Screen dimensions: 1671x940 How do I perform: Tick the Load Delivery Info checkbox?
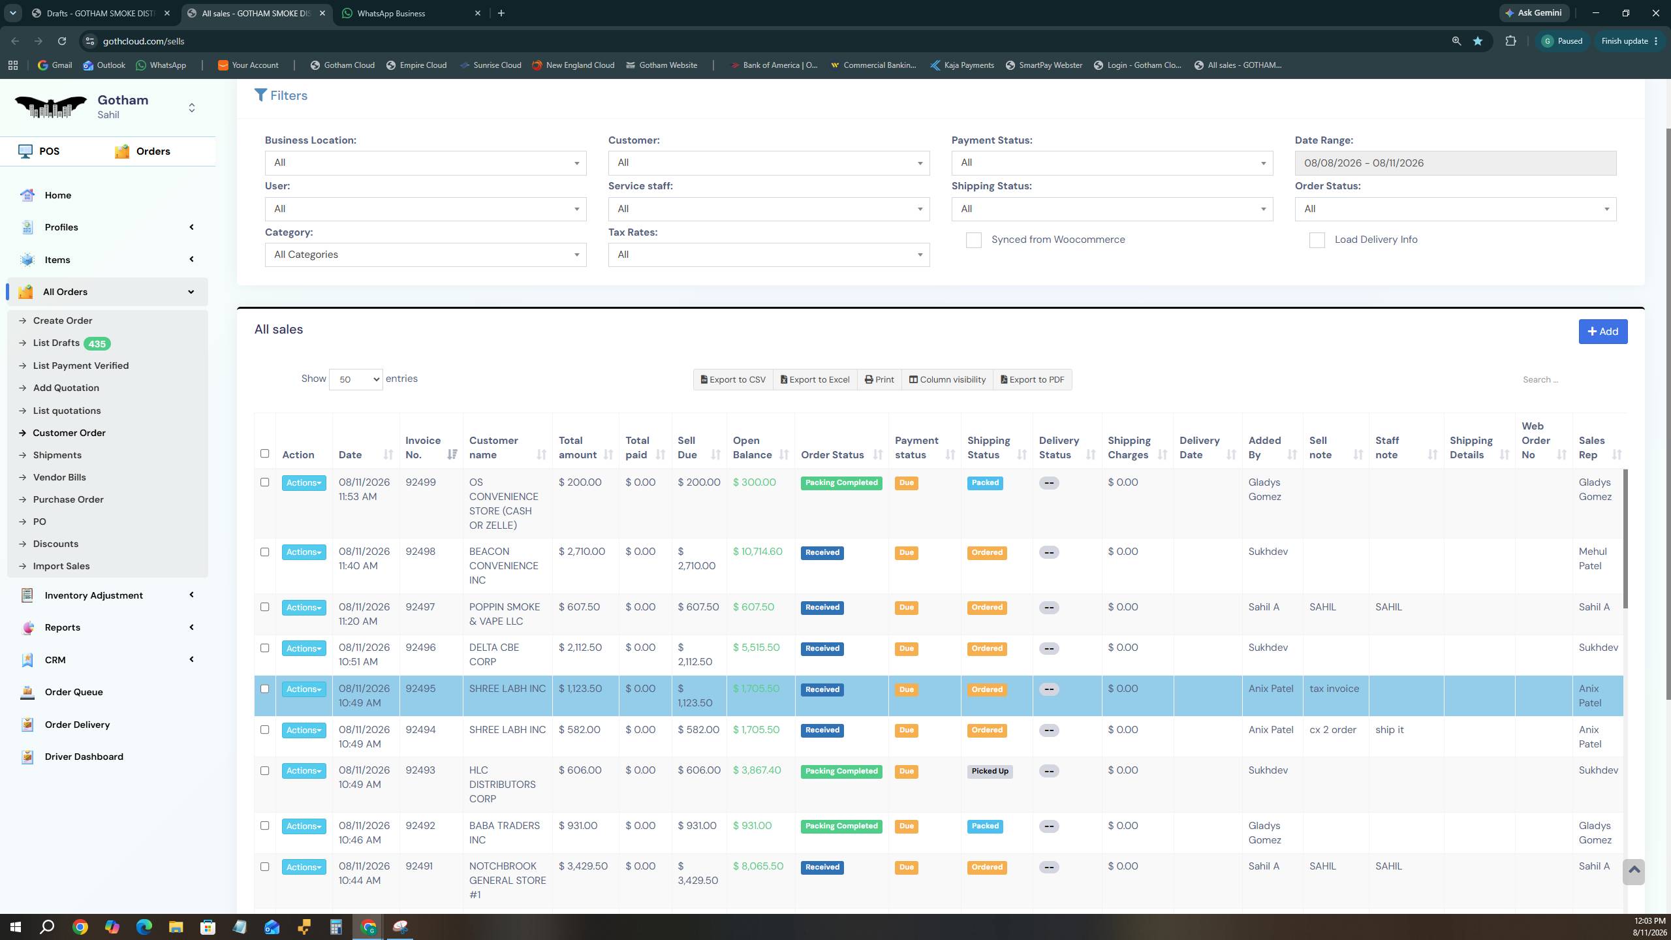(x=1317, y=240)
